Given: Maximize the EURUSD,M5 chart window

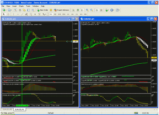Looking at the screenshot, I should [x=73, y=19].
